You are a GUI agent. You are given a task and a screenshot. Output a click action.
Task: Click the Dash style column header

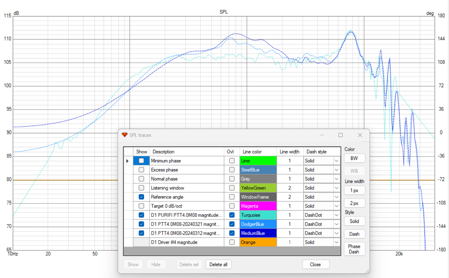322,152
